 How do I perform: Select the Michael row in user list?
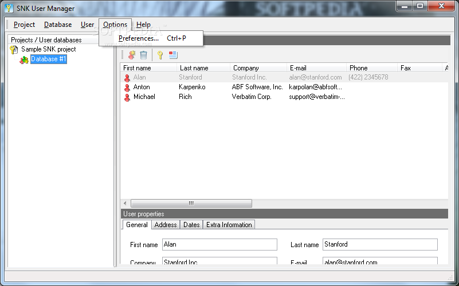tap(284, 97)
